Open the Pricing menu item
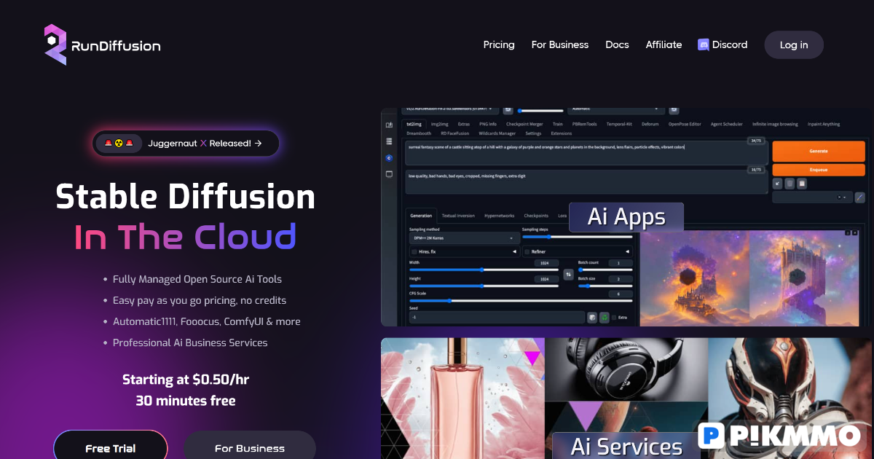The height and width of the screenshot is (459, 874). (x=499, y=45)
